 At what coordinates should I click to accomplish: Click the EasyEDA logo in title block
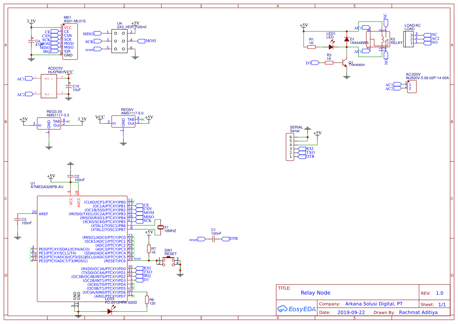(x=297, y=309)
